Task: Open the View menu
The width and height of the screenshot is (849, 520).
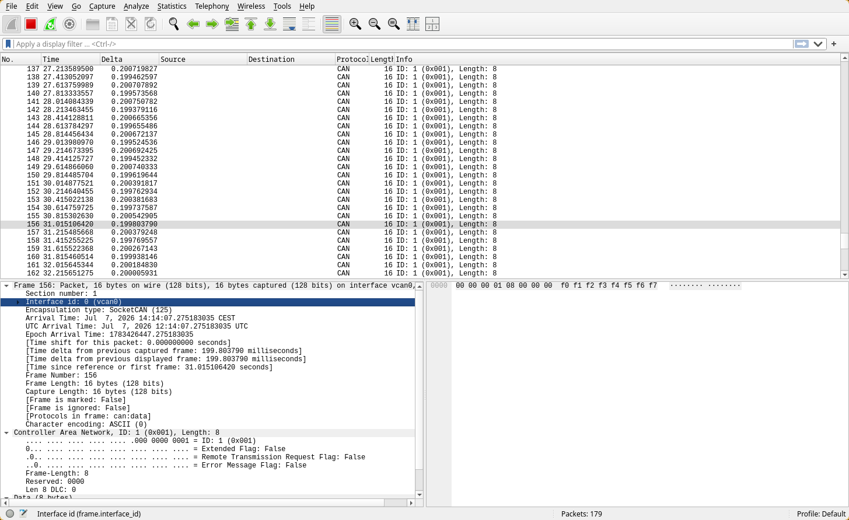Action: coord(55,6)
